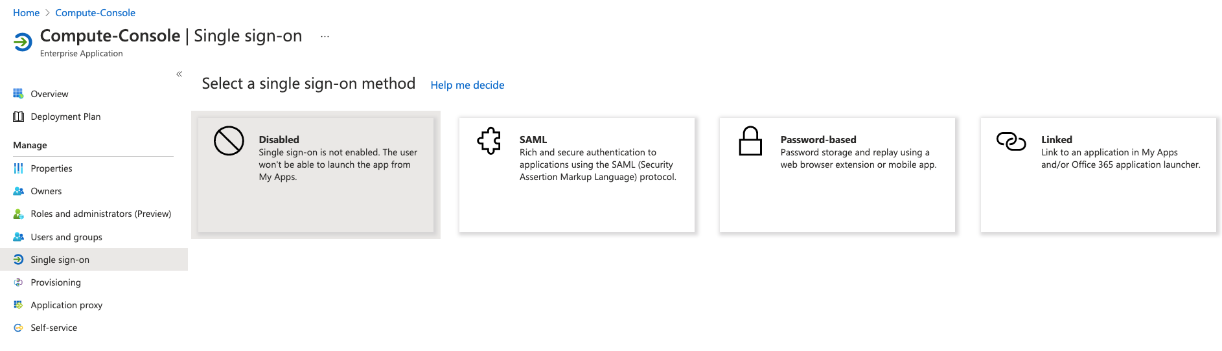Open the Provisioning page

[x=94, y=282]
